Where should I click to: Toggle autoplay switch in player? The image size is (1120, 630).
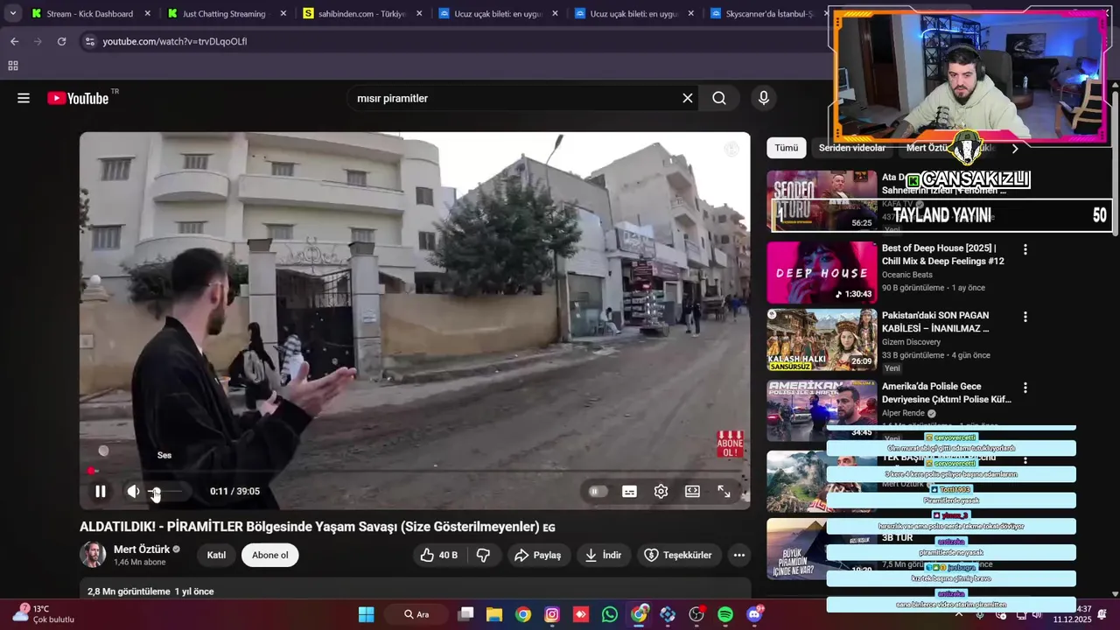[598, 492]
